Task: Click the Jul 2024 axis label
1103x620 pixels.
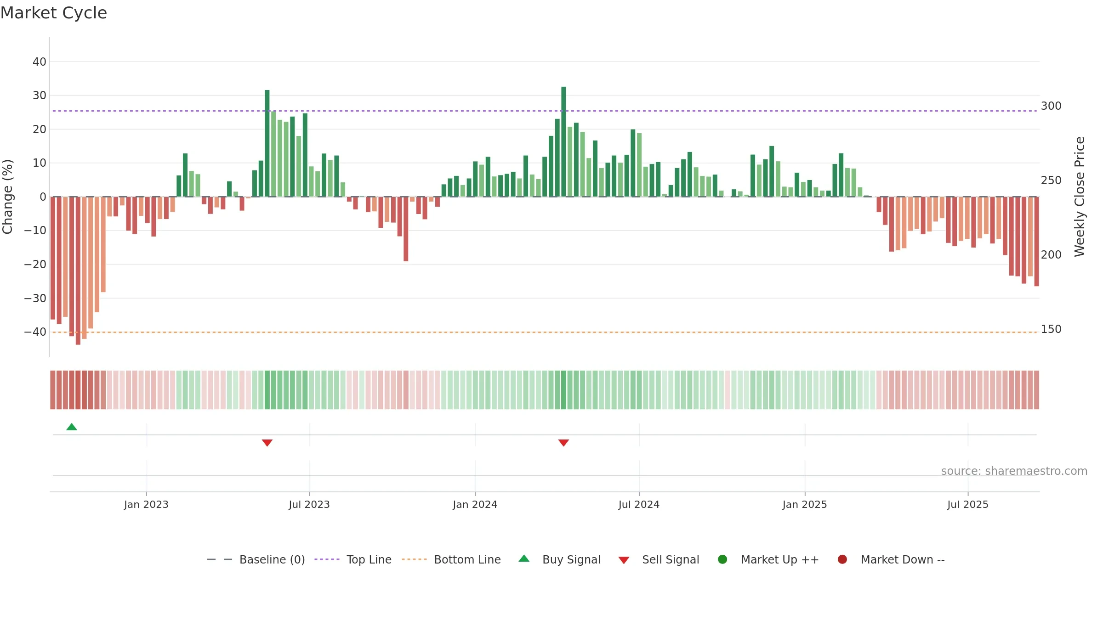Action: [639, 504]
